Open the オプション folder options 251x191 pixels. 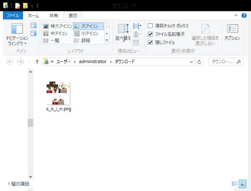[232, 32]
